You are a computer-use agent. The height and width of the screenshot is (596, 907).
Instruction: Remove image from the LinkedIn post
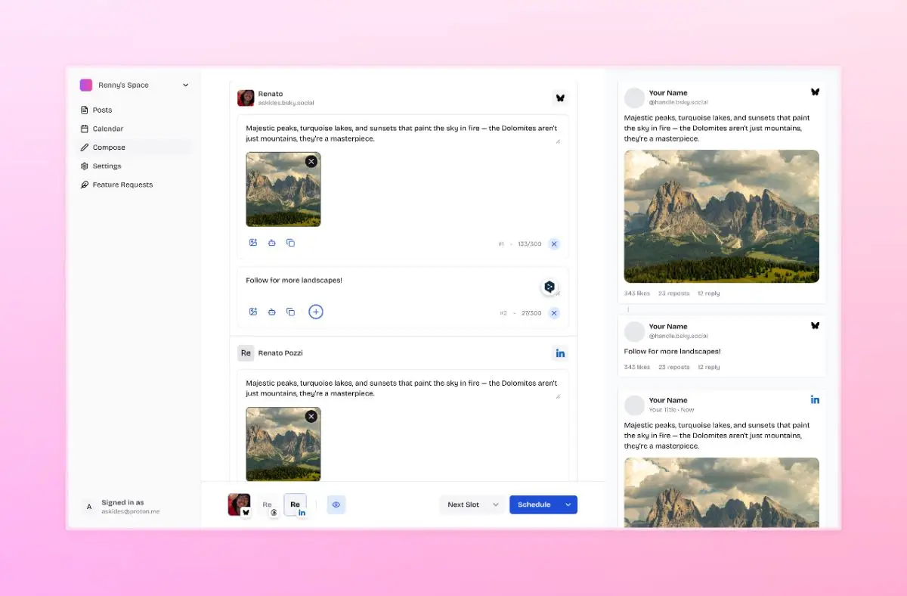click(311, 417)
